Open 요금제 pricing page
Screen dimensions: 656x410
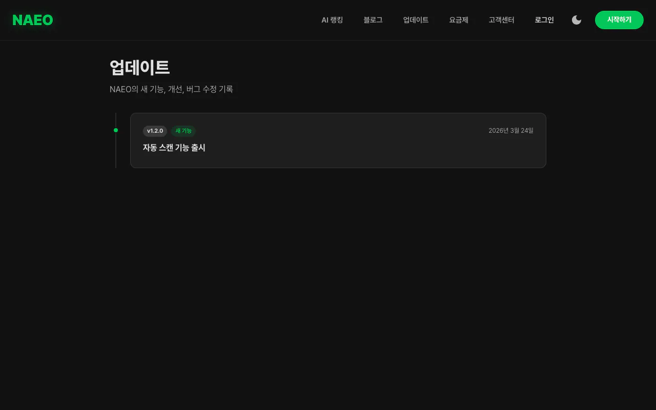coord(459,20)
